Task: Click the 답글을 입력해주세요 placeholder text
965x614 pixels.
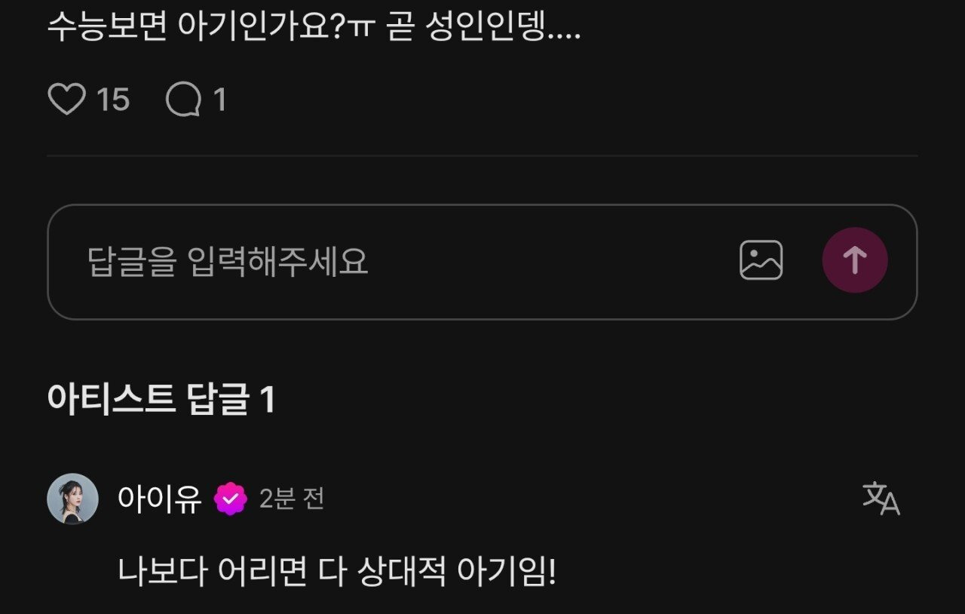Action: 228,262
